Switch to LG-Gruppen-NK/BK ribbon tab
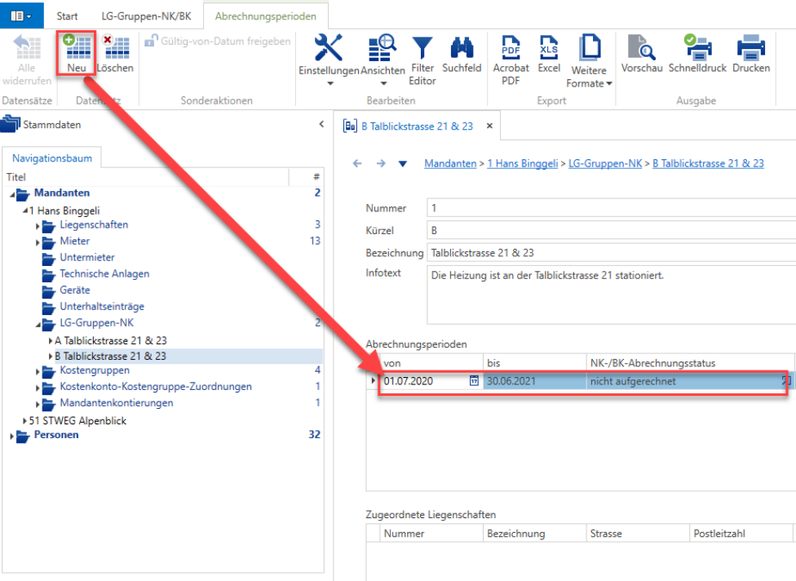The width and height of the screenshot is (796, 581). click(146, 16)
